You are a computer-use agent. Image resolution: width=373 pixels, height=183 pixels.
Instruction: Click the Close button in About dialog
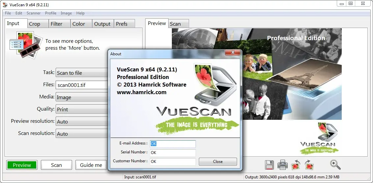click(x=218, y=161)
